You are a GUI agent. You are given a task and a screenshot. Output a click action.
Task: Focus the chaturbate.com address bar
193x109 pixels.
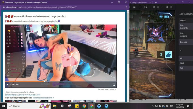(x=41, y=7)
